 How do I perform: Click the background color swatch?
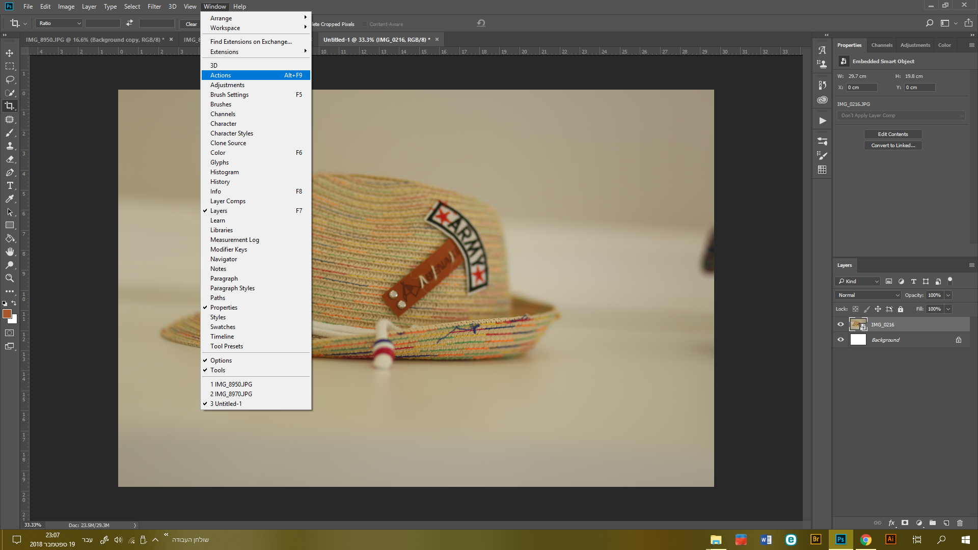tap(14, 321)
